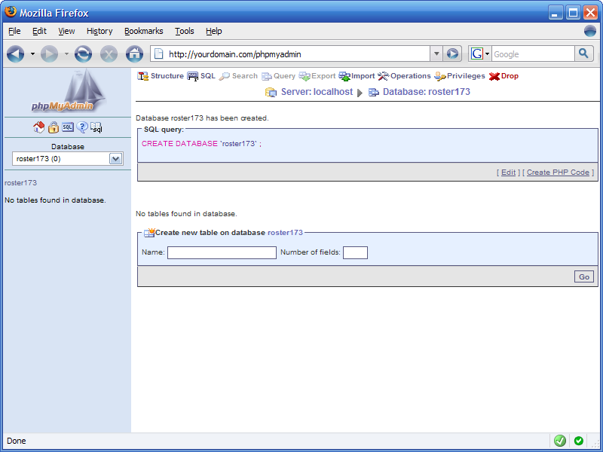Open the Forward button history dropdown arrow
Screen dimensions: 603x452
point(66,54)
